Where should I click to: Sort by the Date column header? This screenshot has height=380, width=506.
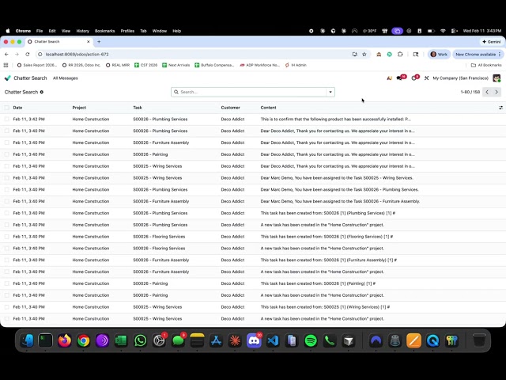pyautogui.click(x=17, y=108)
